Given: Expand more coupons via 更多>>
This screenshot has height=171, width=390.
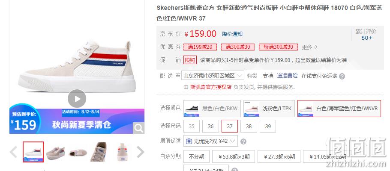Looking at the screenshot, I should click(x=310, y=47).
